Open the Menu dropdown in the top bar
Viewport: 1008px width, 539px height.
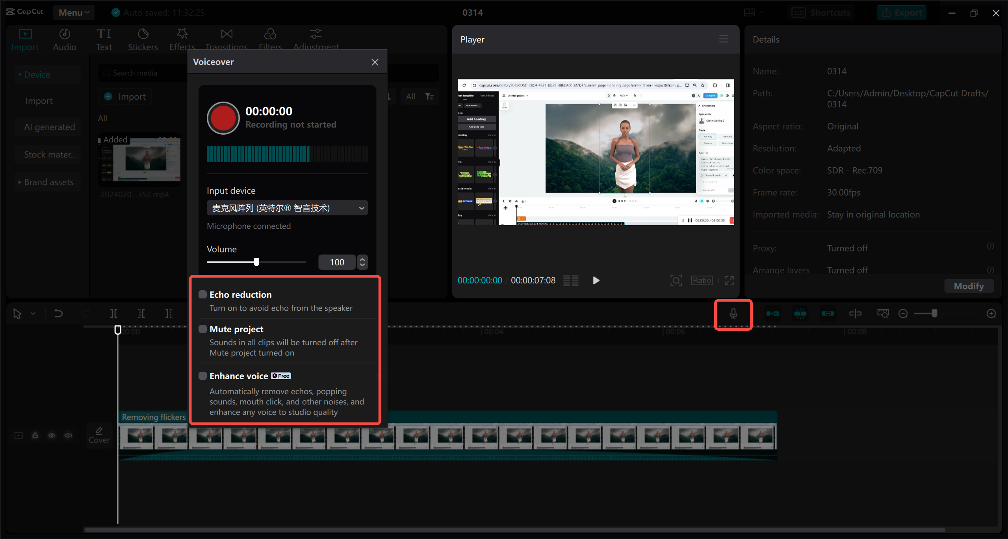(x=73, y=12)
